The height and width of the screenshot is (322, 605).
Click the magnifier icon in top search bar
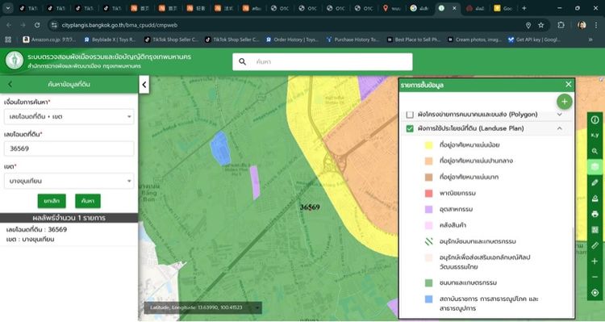pos(242,62)
